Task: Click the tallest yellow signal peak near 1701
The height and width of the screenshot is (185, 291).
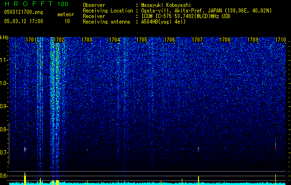Action: (x=25, y=178)
